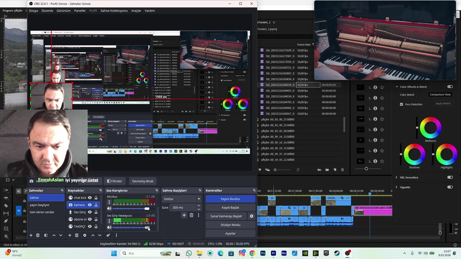Viewport: 461px width, 259px height.
Task: Toggle the lock on the chat kick source
Action: [96, 197]
